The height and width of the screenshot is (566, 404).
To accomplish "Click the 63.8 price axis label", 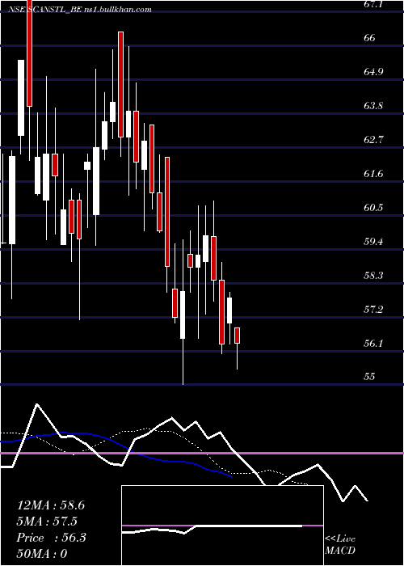I will [373, 106].
